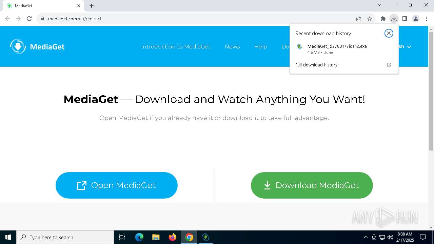The width and height of the screenshot is (434, 244).
Task: Open the notification center icon
Action: tap(423, 237)
